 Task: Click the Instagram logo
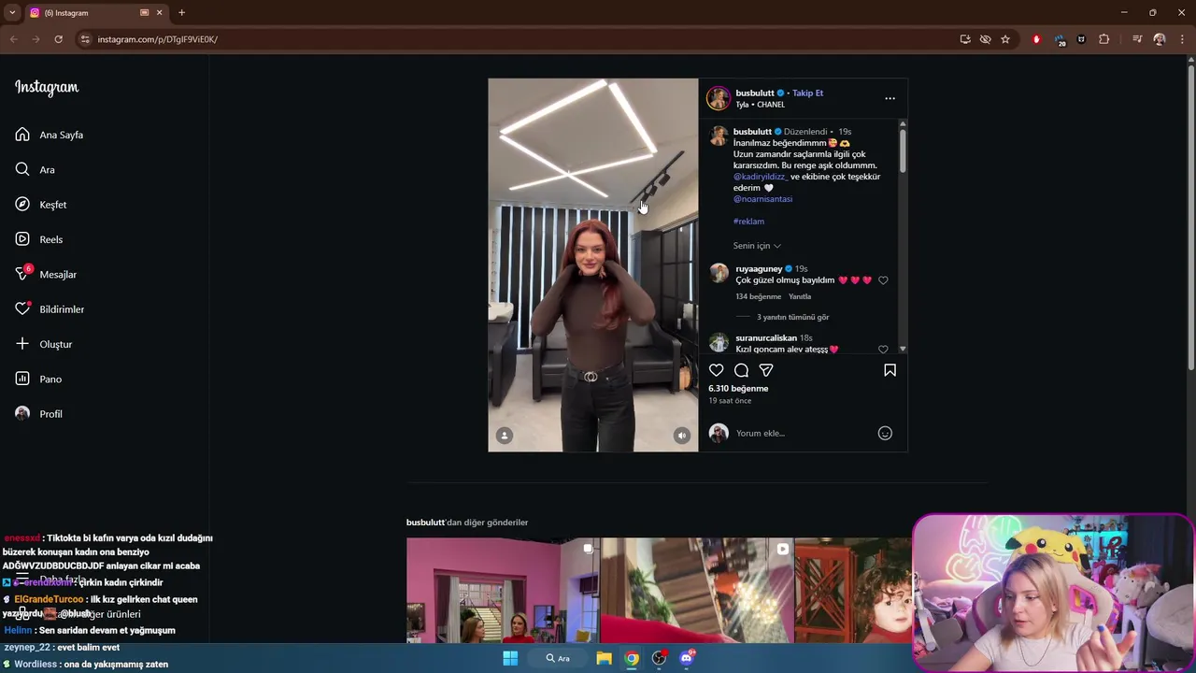(x=47, y=88)
